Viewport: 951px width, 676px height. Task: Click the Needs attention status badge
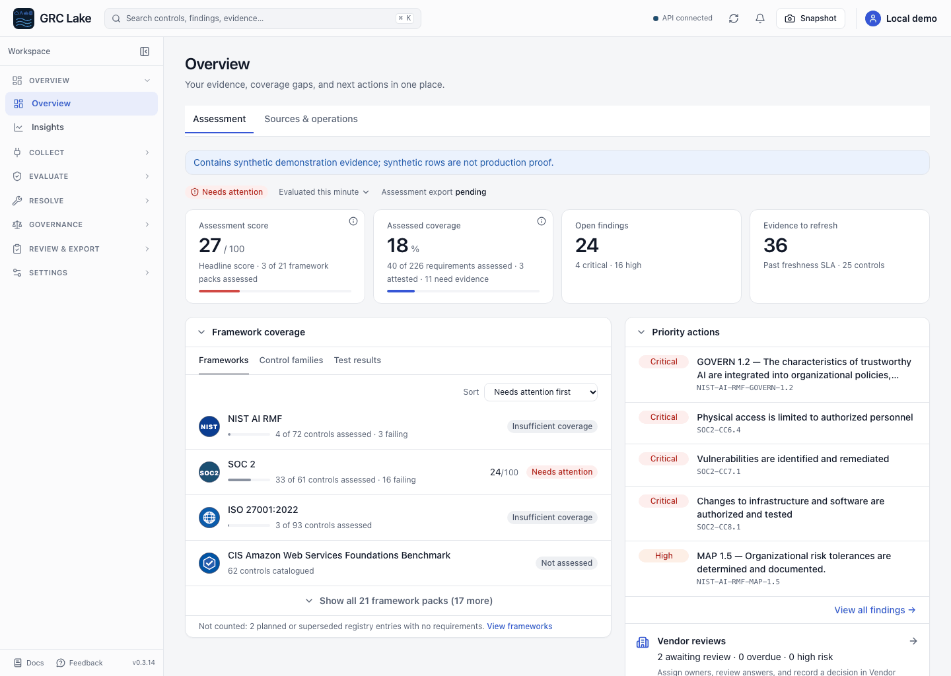pyautogui.click(x=227, y=192)
